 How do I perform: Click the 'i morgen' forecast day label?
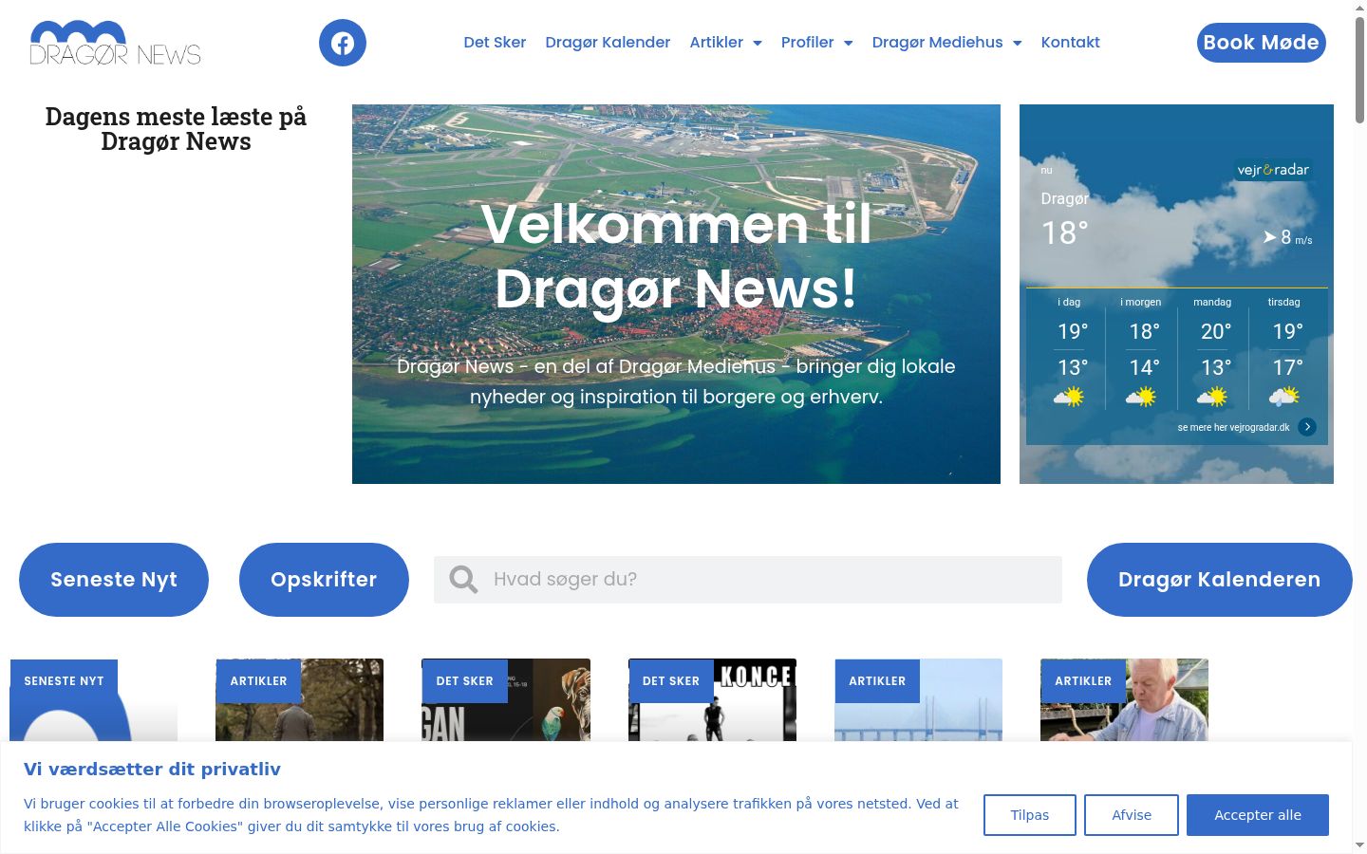(x=1141, y=302)
